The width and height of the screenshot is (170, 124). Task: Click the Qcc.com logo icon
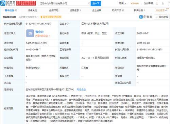tap(3, 3)
